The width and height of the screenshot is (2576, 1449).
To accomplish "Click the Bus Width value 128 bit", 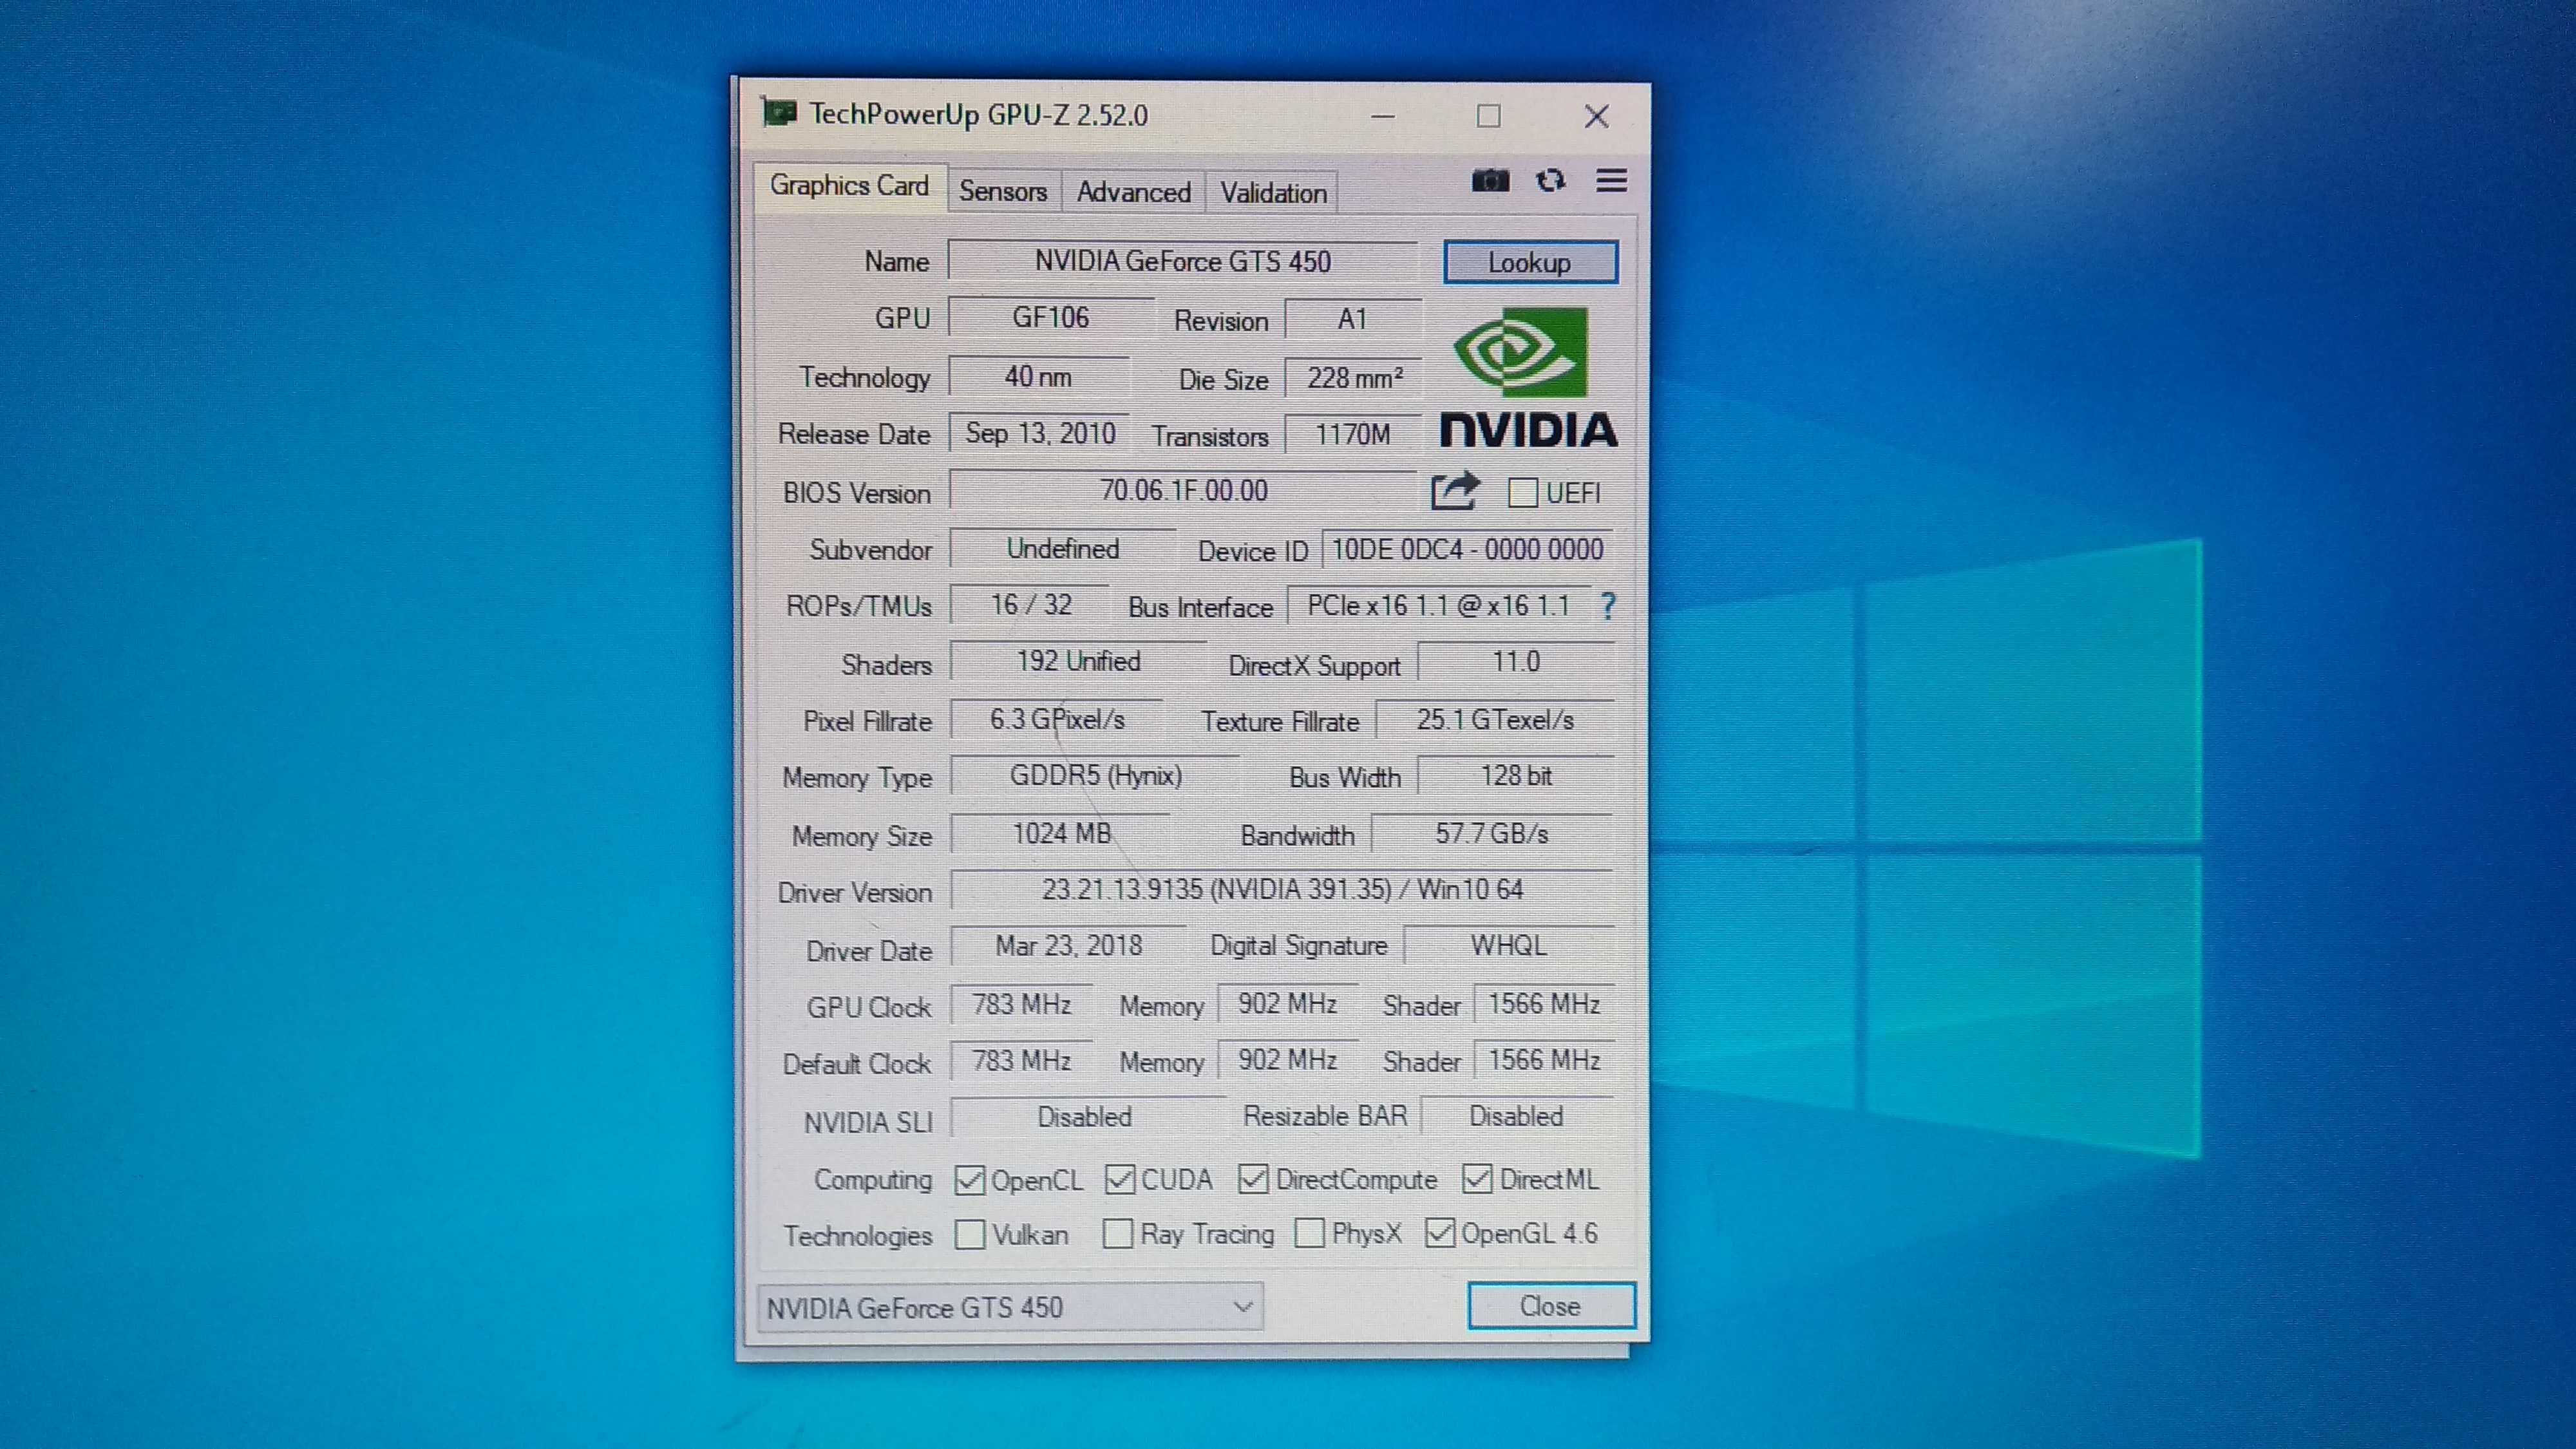I will pos(1516,776).
